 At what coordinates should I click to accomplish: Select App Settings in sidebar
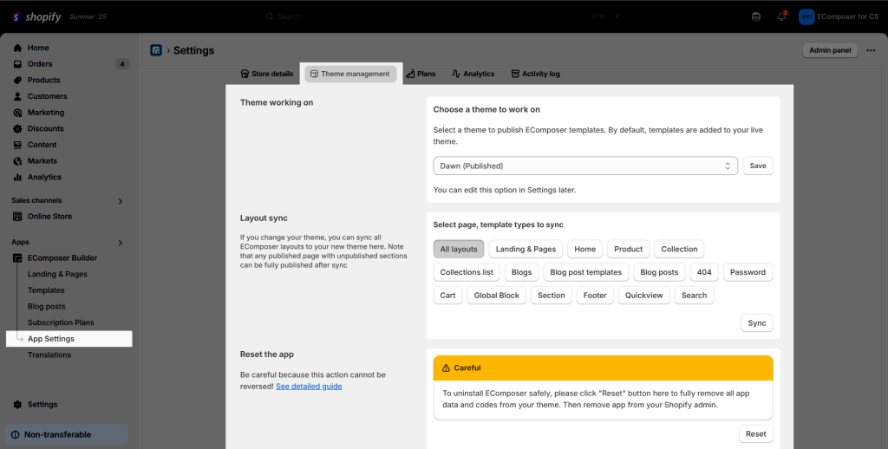(69, 339)
